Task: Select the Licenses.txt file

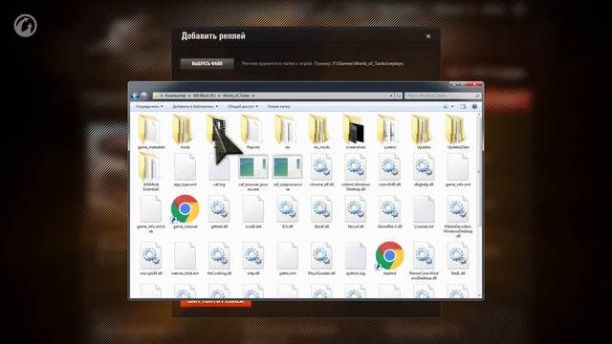Action: (424, 211)
